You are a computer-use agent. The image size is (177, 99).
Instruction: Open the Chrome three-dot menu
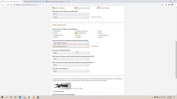(x=175, y=5)
